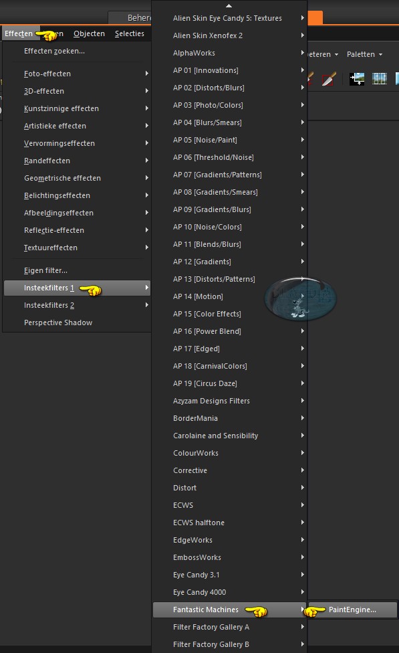This screenshot has width=399, height=653.
Task: Expand ECWS submenu arrow
Action: [303, 505]
